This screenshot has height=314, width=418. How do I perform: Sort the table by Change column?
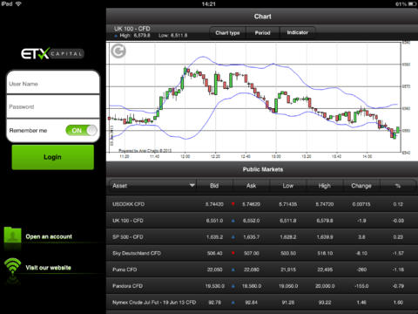click(x=361, y=186)
